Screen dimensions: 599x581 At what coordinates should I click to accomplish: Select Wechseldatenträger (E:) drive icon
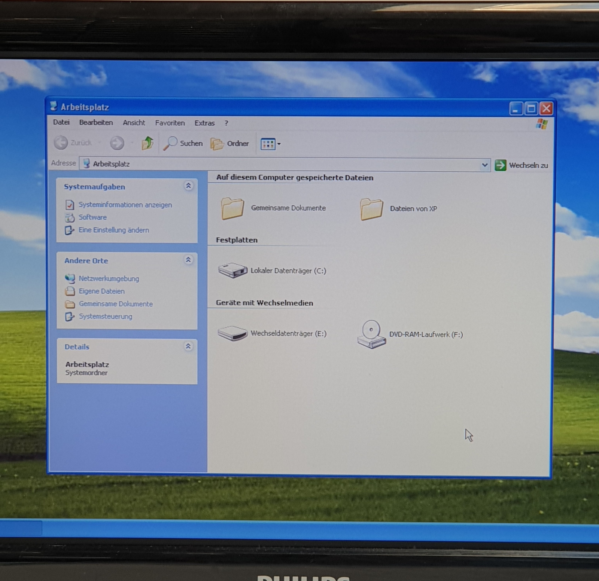click(232, 333)
